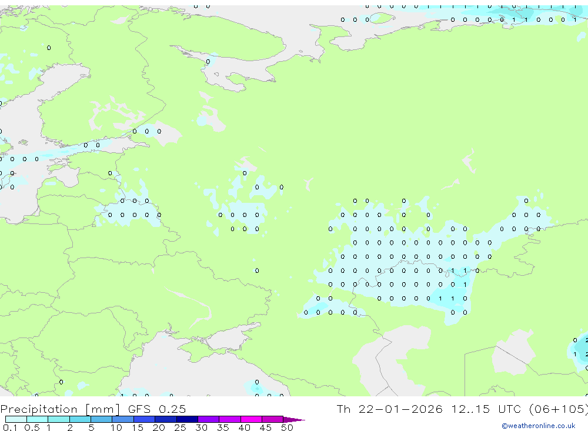Select the '15' legend scale label

(x=138, y=427)
